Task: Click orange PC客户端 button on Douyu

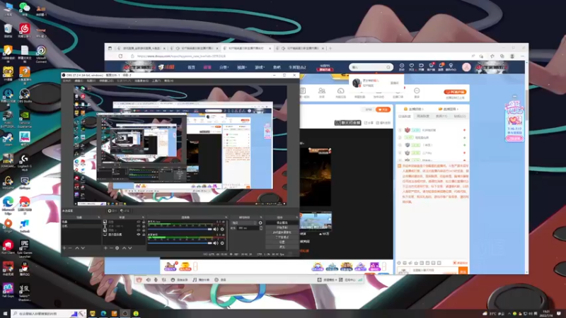Action: click(x=455, y=92)
